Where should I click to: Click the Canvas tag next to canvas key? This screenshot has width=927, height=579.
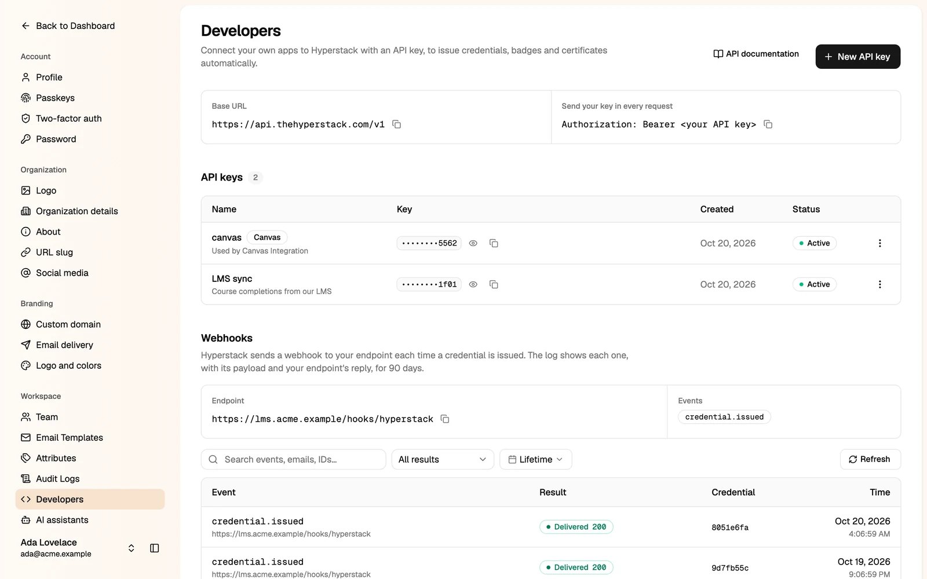tap(267, 237)
